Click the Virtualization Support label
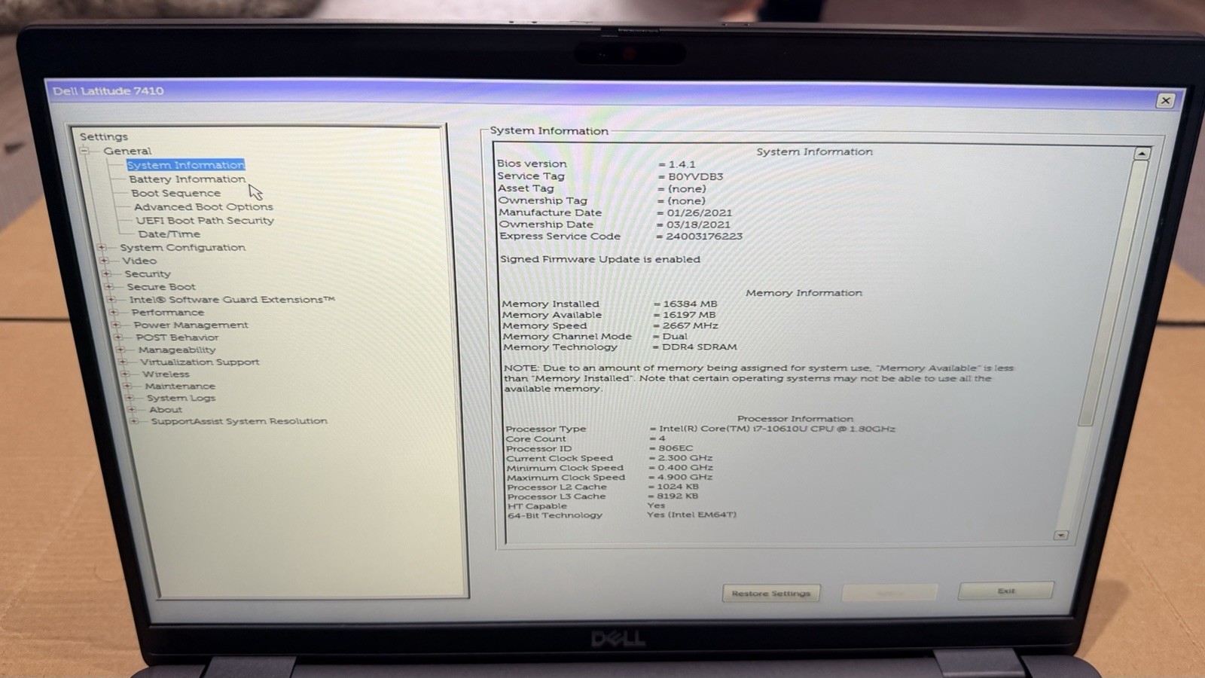This screenshot has height=678, width=1205. [200, 362]
